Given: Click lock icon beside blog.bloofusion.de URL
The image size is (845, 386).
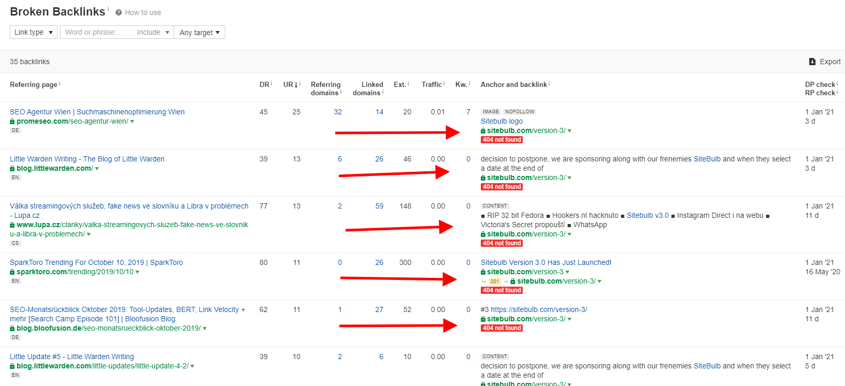Looking at the screenshot, I should pyautogui.click(x=12, y=329).
